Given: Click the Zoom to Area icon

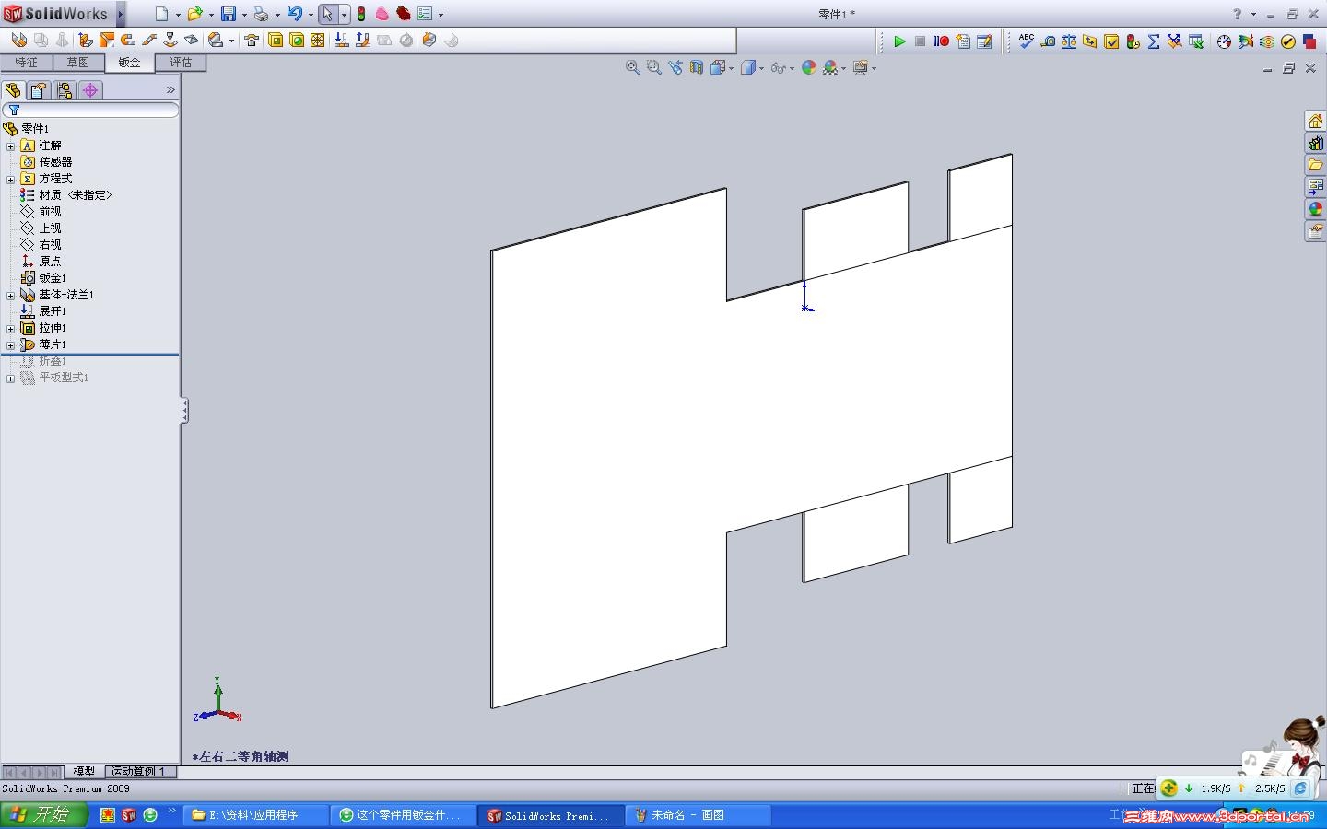Looking at the screenshot, I should [x=654, y=67].
